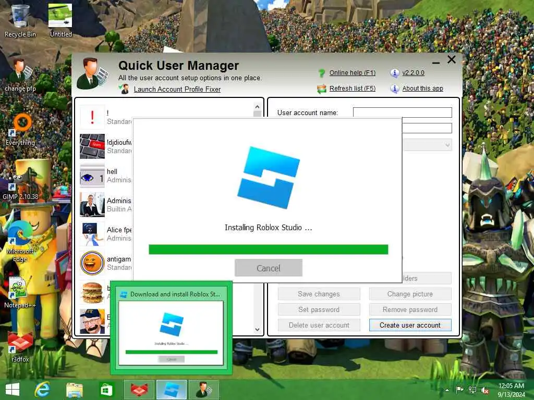The image size is (534, 400).
Task: Launch the Everything search shortcut
Action: [20, 130]
